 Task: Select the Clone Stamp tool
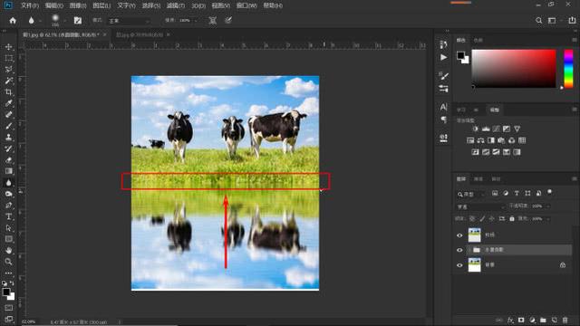tap(8, 137)
